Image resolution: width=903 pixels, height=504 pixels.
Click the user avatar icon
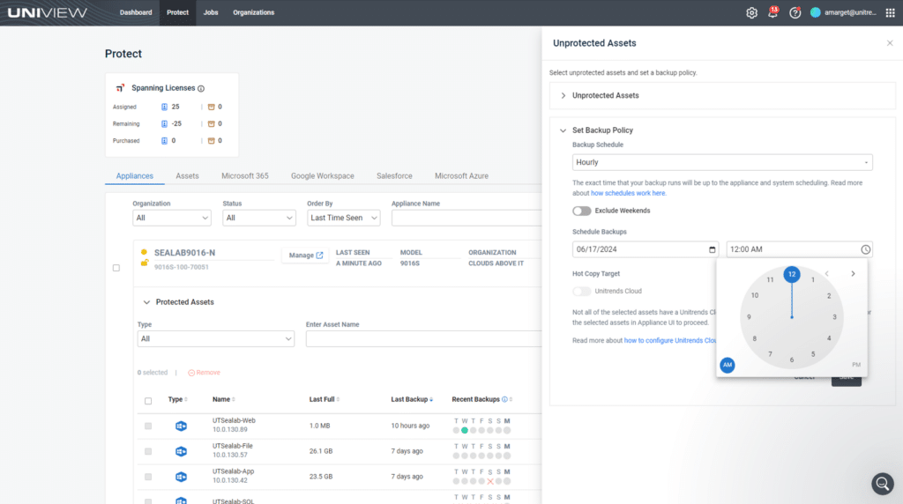pos(816,12)
